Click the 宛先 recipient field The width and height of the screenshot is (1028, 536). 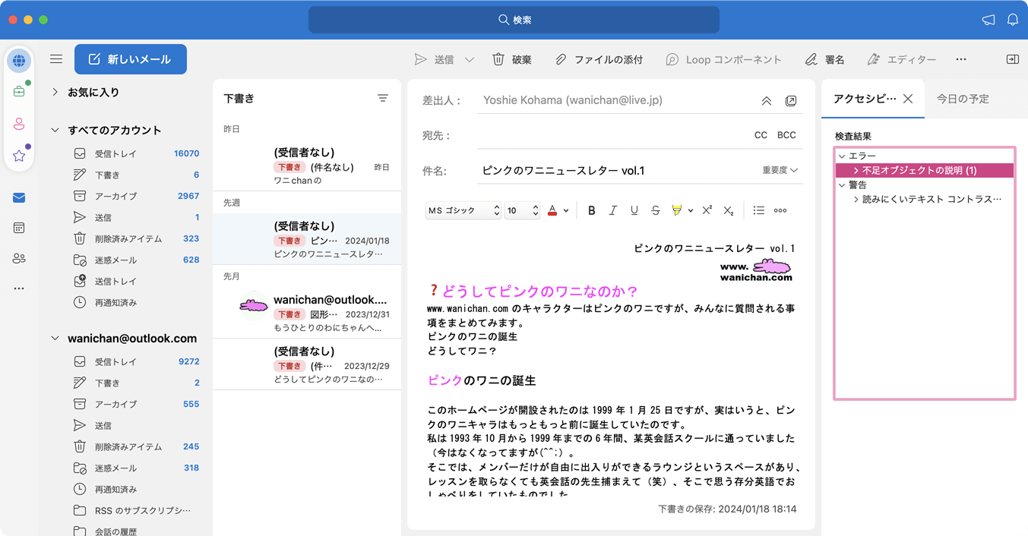point(612,136)
